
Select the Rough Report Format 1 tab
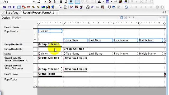(x=38, y=13)
